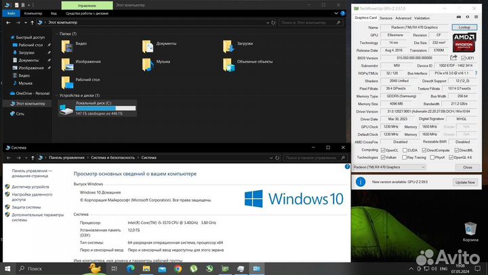Click System window help icon
This screenshot has height=275, width=488.
(x=347, y=166)
